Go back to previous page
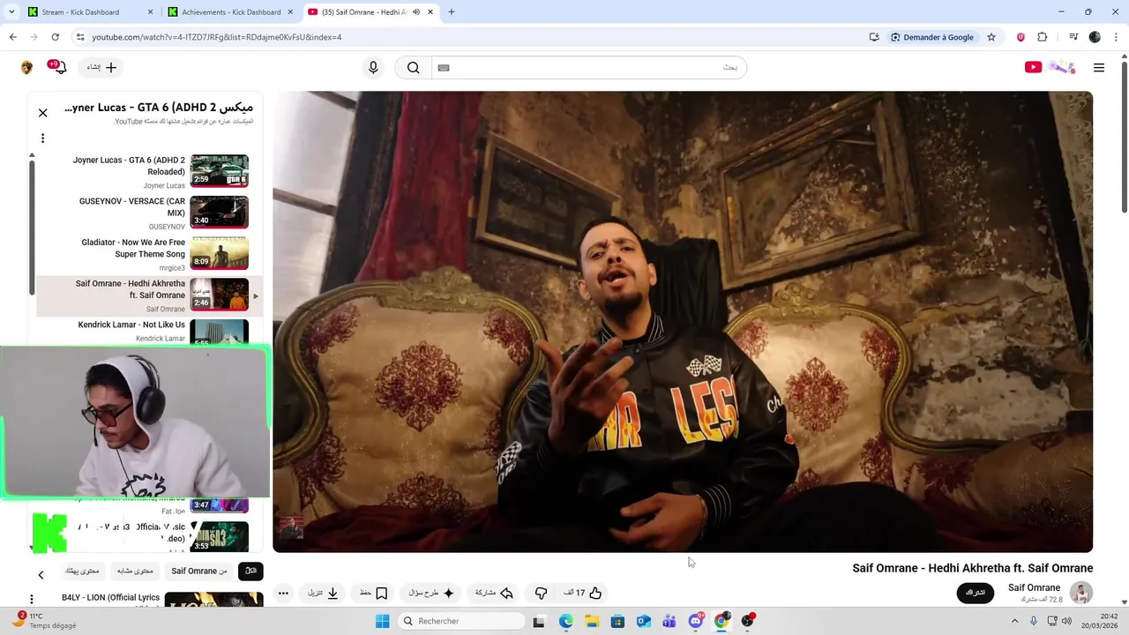Viewport: 1129px width, 635px height. pyautogui.click(x=12, y=37)
